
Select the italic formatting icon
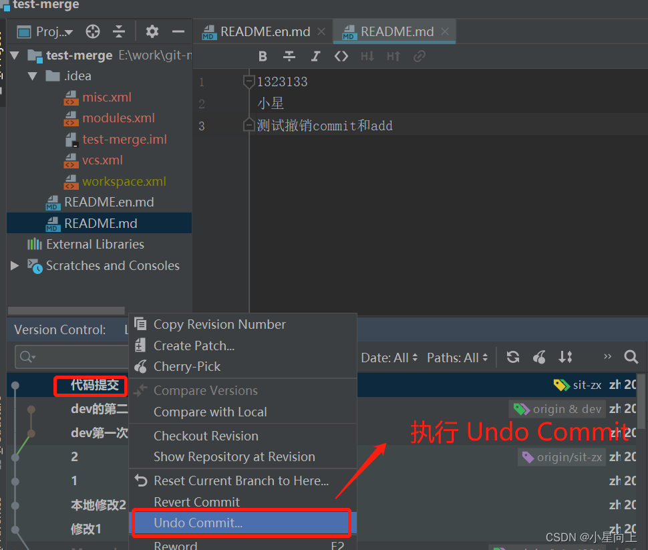(315, 56)
